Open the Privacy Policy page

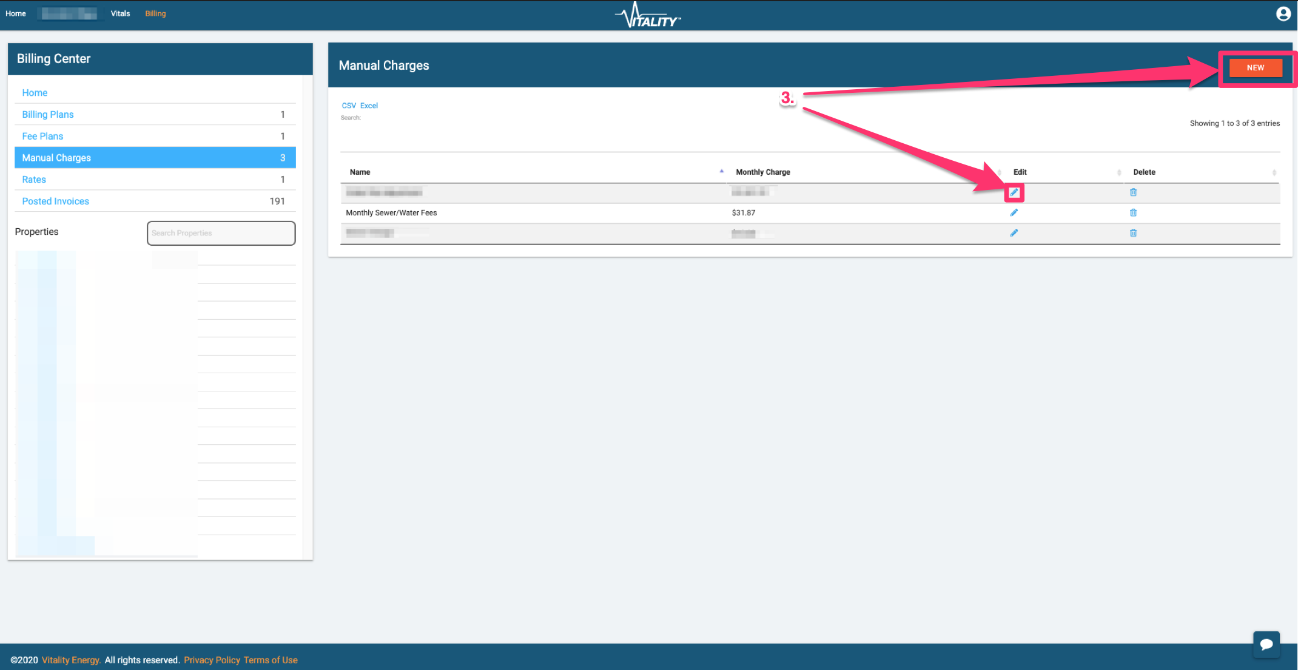pyautogui.click(x=212, y=660)
